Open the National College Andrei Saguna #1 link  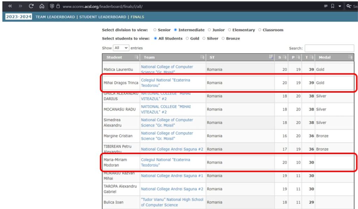172,176
